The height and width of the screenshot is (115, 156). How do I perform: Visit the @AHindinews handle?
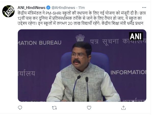(63, 8)
